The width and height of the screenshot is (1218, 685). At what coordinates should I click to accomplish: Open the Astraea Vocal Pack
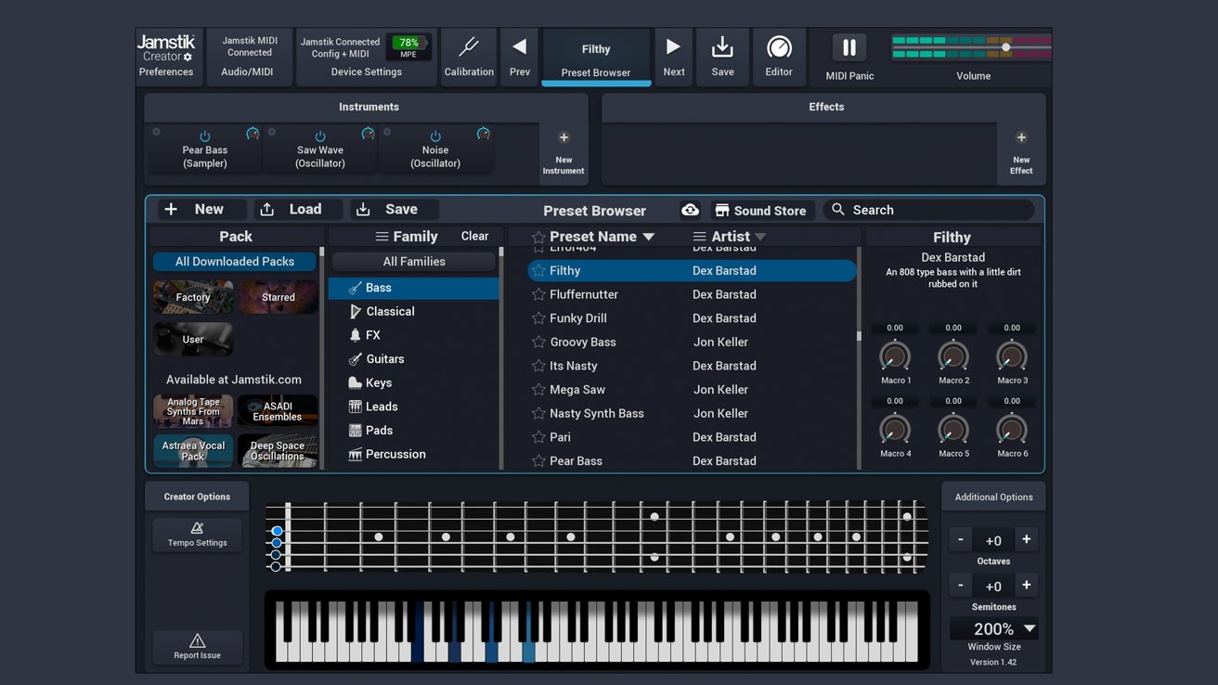[193, 450]
